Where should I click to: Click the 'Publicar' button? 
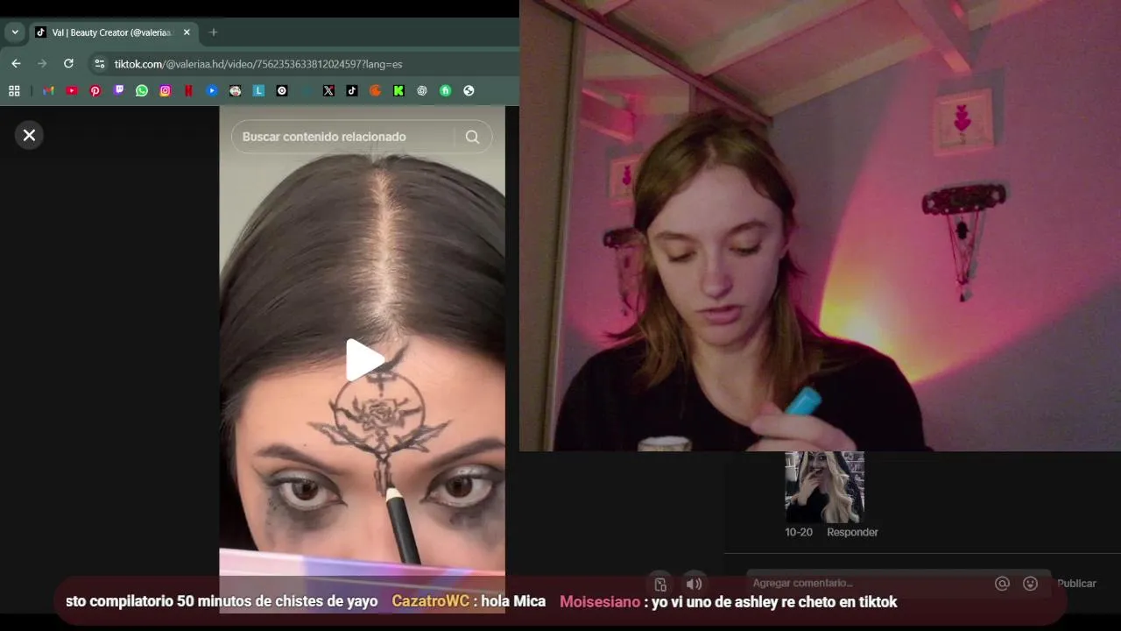tap(1076, 583)
